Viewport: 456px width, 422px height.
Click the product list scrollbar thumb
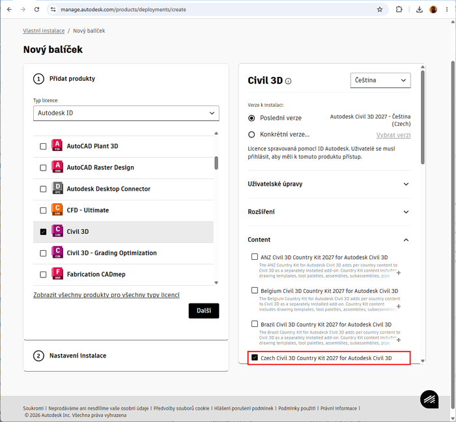[x=216, y=163]
